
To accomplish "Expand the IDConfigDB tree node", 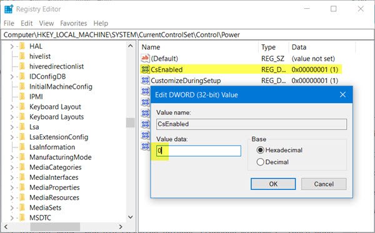I will (x=12, y=76).
